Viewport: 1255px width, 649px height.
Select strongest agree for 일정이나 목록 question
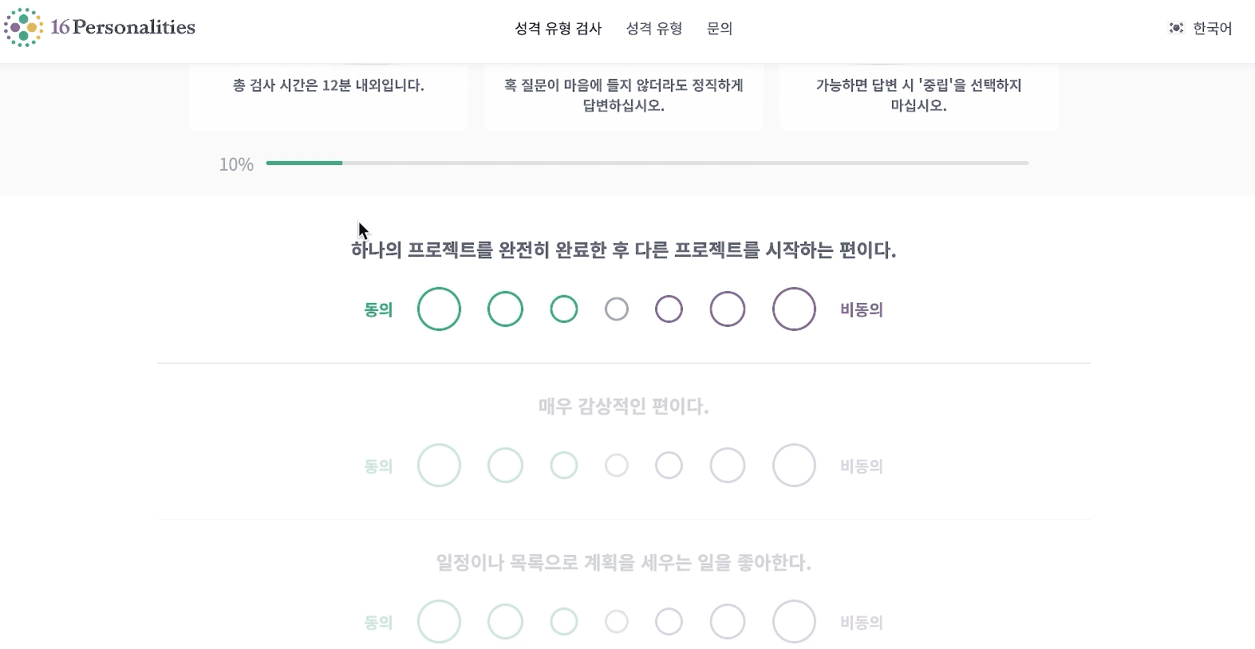pyautogui.click(x=439, y=622)
